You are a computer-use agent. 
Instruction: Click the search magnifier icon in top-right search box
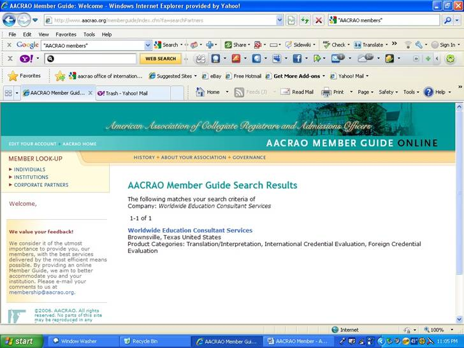447,20
